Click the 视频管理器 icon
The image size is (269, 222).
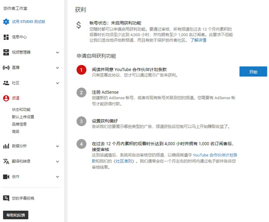coord(6,52)
